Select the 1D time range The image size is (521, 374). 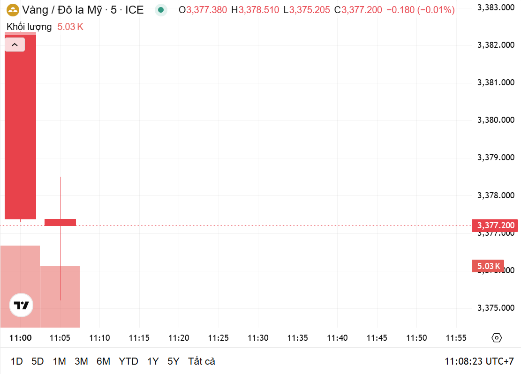coord(16,361)
